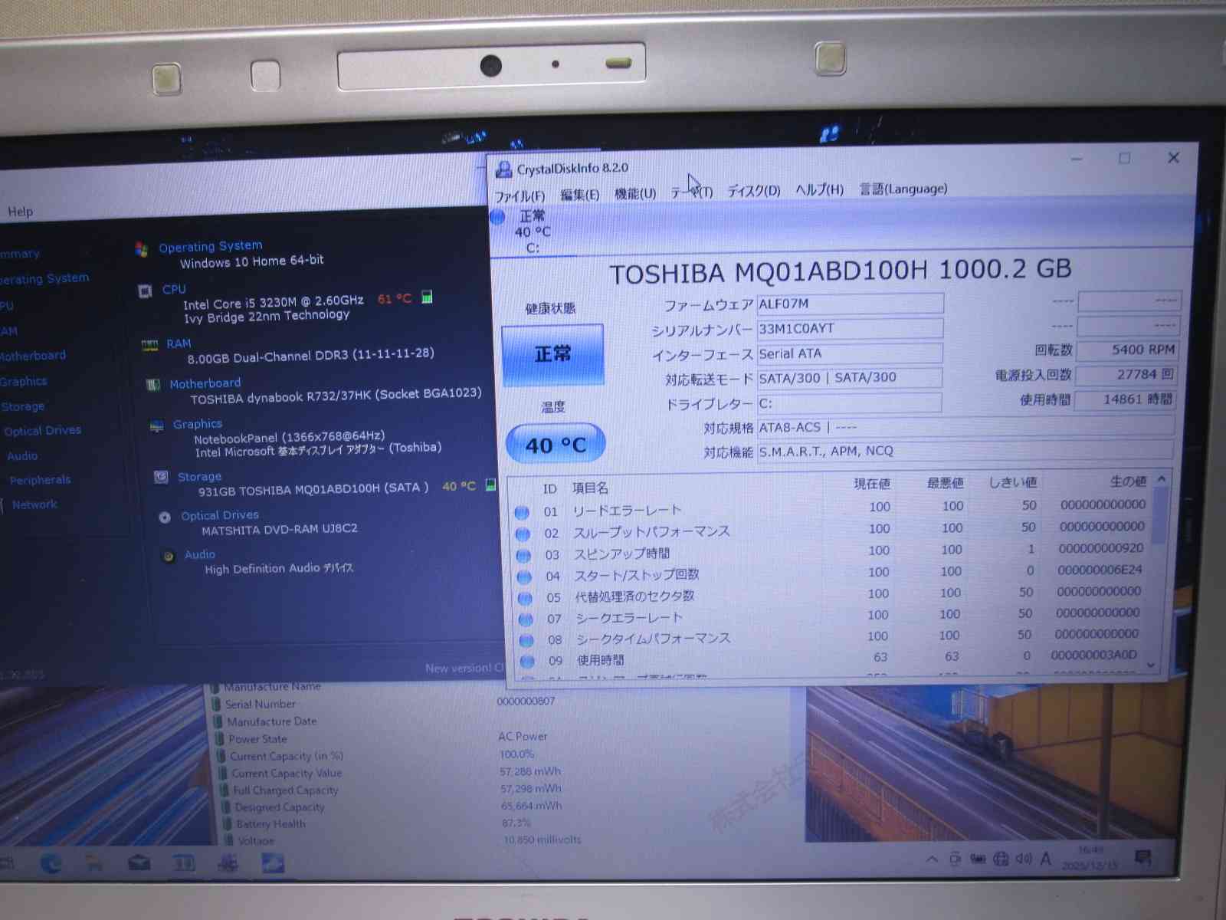The height and width of the screenshot is (920, 1226).
Task: Open the ディスク(D) menu
Action: [753, 191]
